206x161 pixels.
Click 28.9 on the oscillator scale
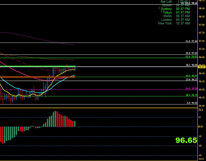point(201,110)
